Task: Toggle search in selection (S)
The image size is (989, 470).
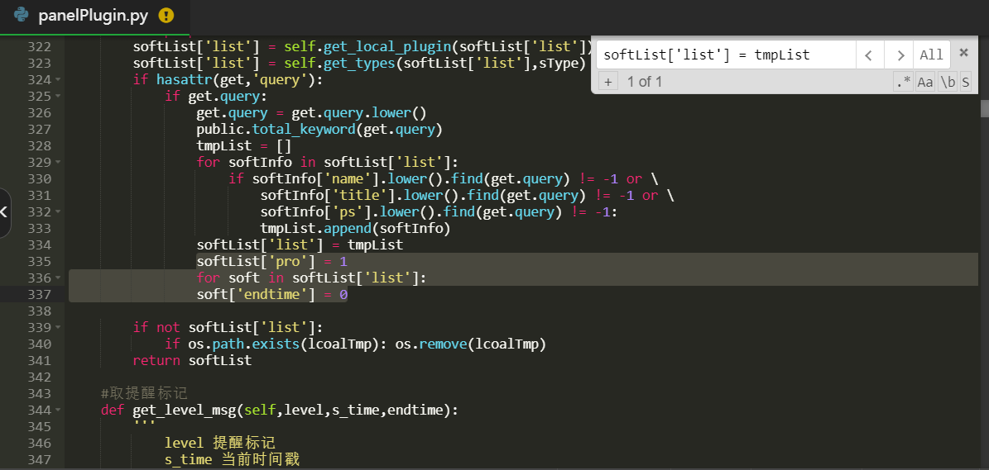Action: click(965, 82)
